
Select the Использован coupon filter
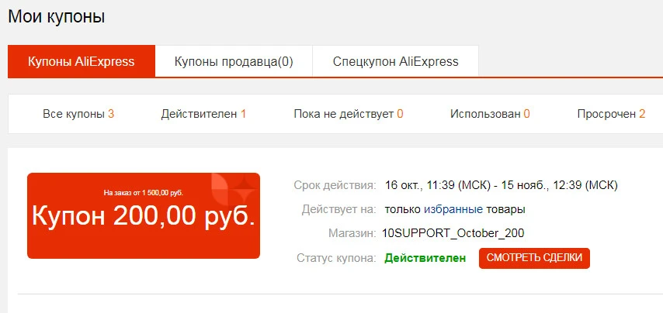coord(490,114)
